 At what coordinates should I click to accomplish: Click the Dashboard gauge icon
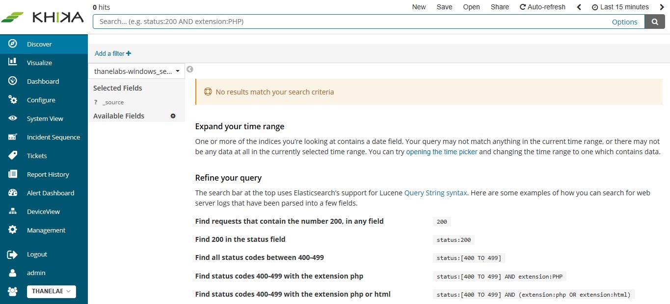point(13,81)
